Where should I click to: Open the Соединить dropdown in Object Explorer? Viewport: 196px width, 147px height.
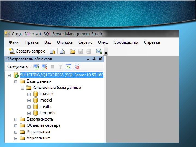19,66
